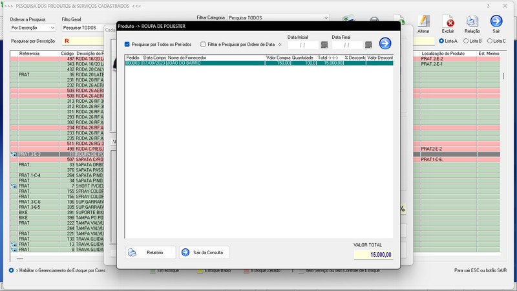The height and width of the screenshot is (291, 517).
Task: Click the Data Compra column header
Action: pos(154,58)
